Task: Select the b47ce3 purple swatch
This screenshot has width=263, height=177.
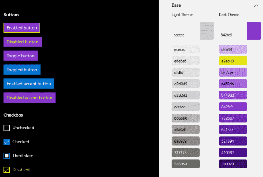Action: click(x=233, y=72)
